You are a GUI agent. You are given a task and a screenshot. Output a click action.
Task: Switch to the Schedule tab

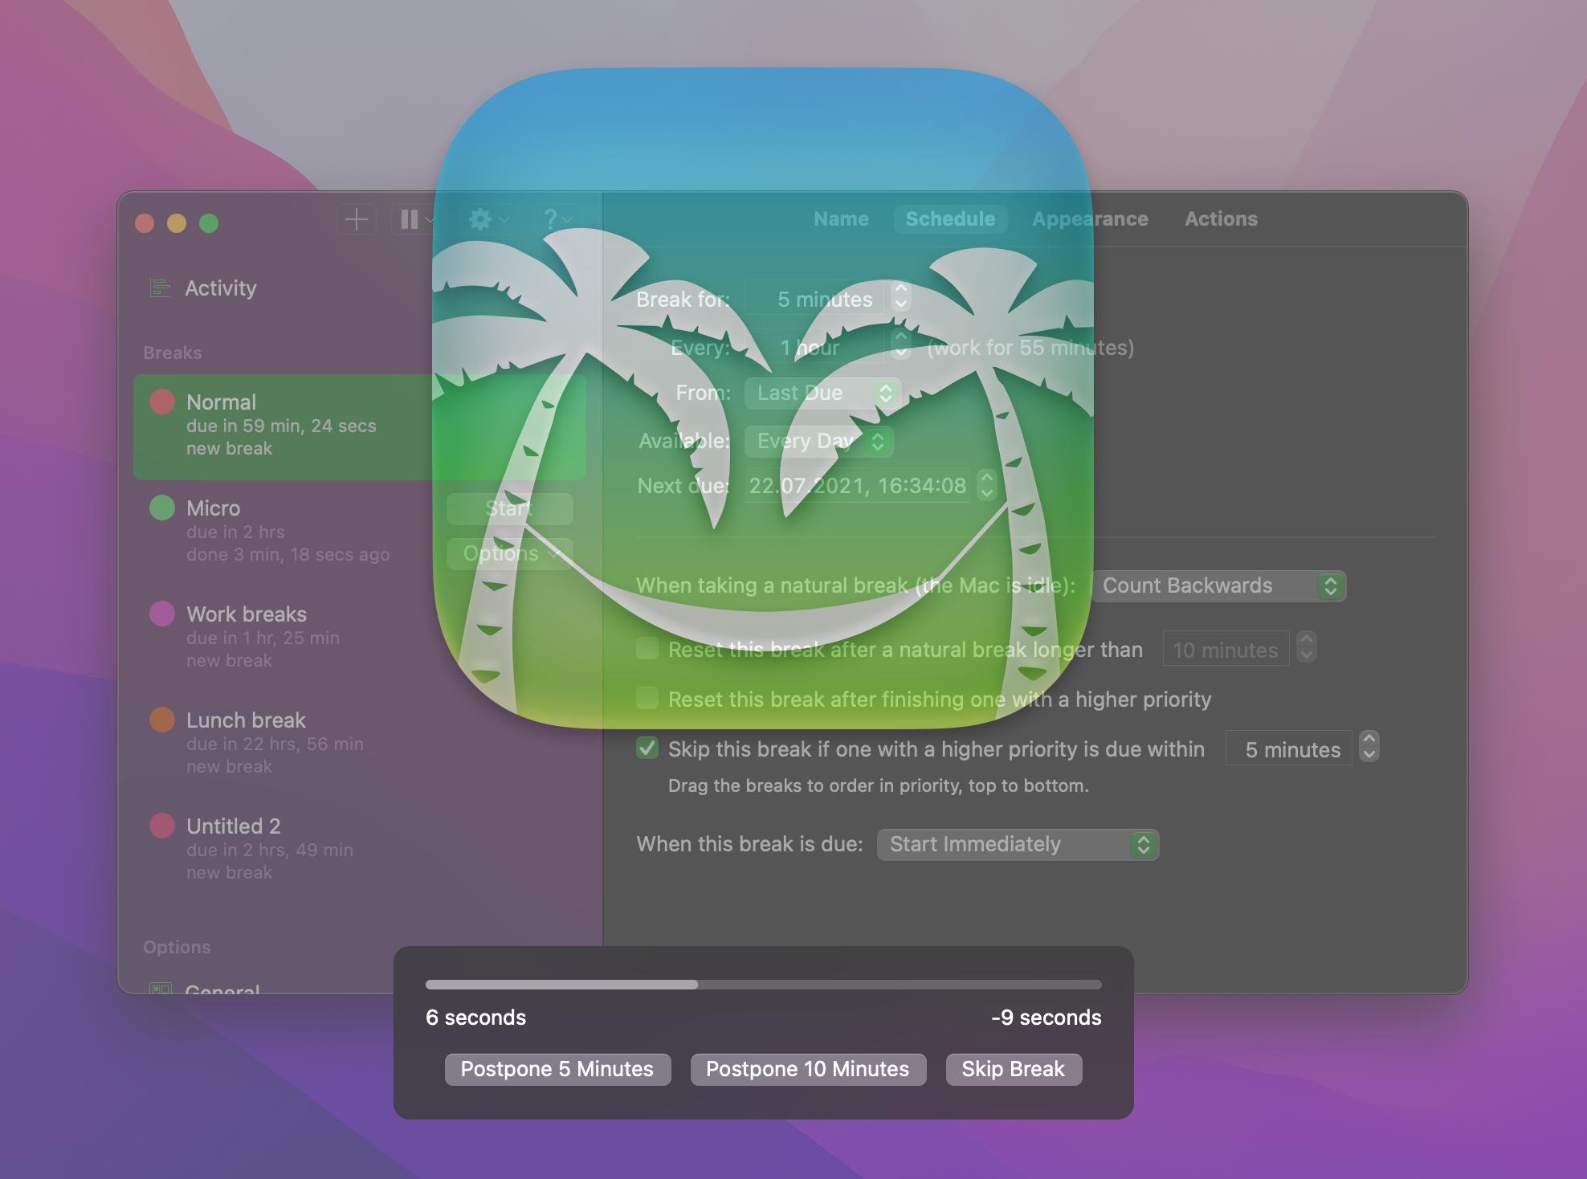[950, 219]
